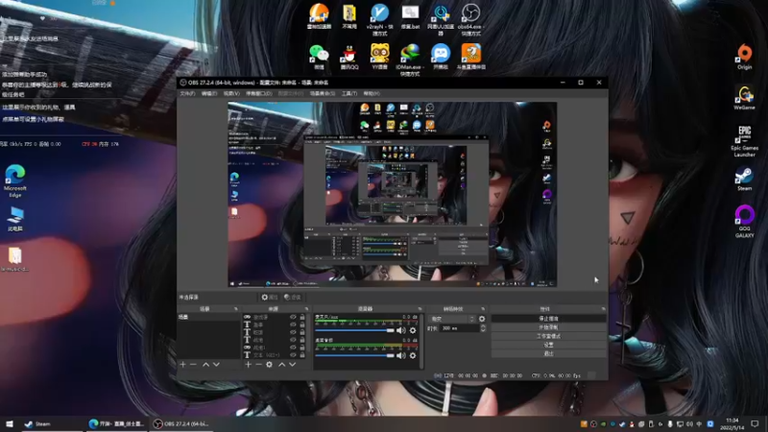This screenshot has width=768, height=432.
Task: Open 此电脑 This PC desktop icon
Action: click(x=15, y=219)
